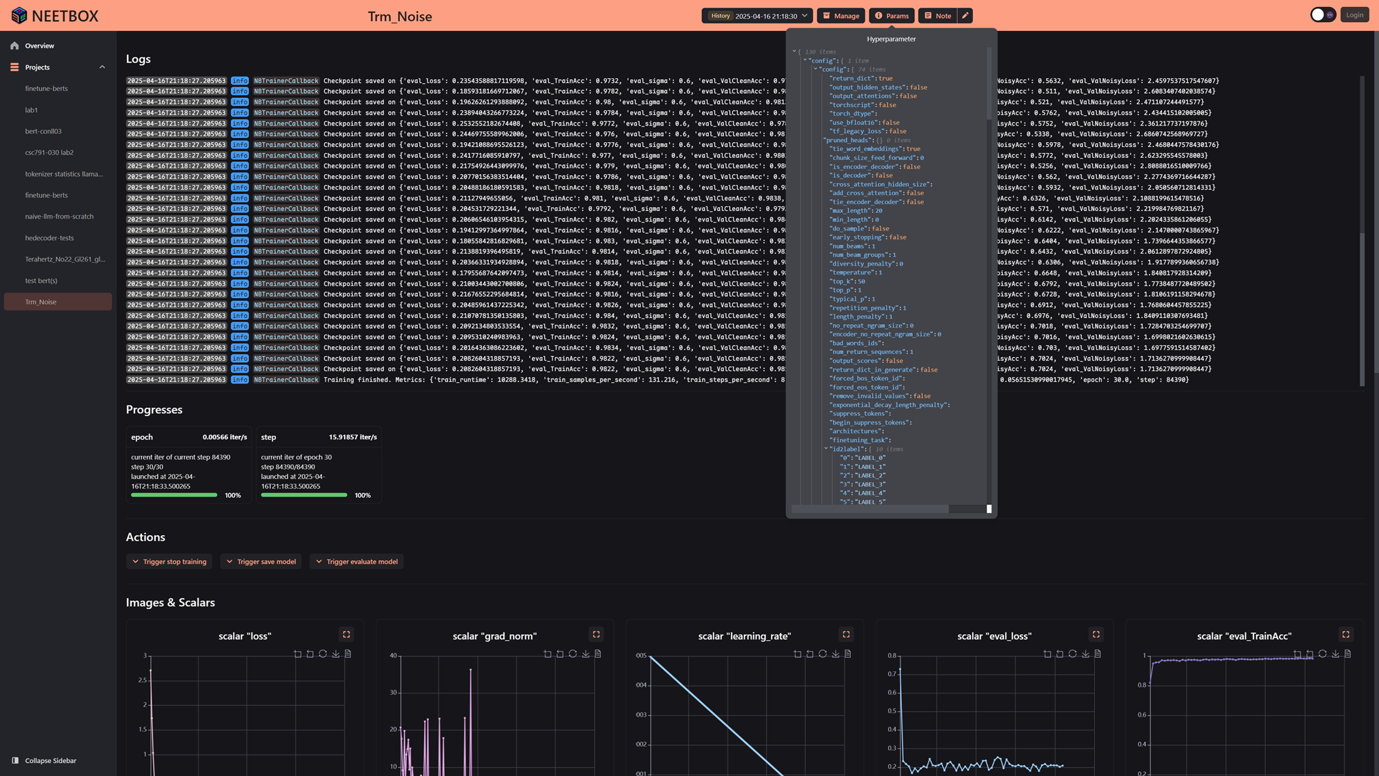Open the Overview page in sidebar
Screen dimensions: 1379x776
[39, 46]
